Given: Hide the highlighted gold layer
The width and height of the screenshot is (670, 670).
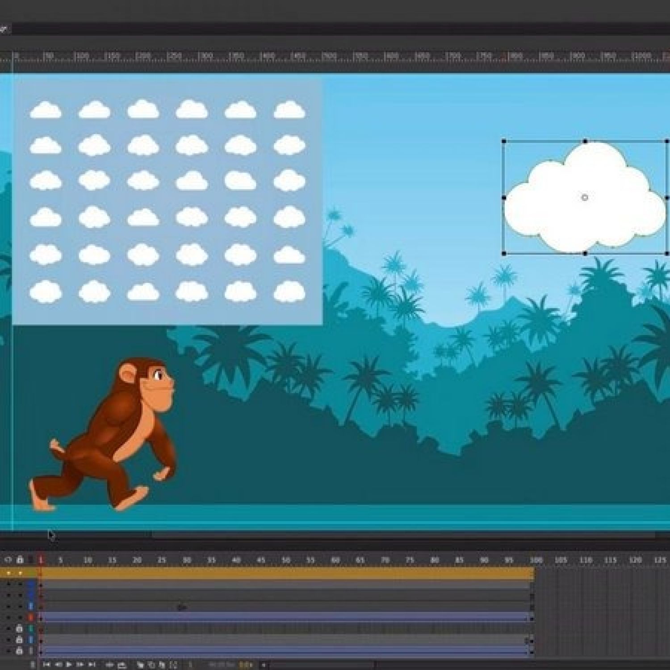Looking at the screenshot, I should click(x=8, y=573).
